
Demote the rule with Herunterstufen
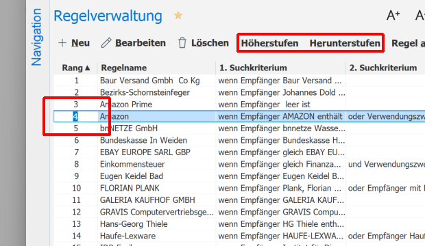click(345, 43)
